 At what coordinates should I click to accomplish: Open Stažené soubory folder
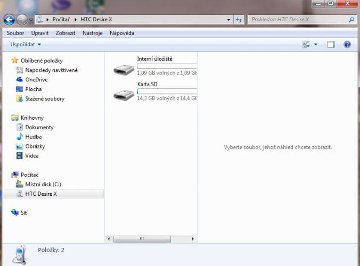click(x=45, y=99)
